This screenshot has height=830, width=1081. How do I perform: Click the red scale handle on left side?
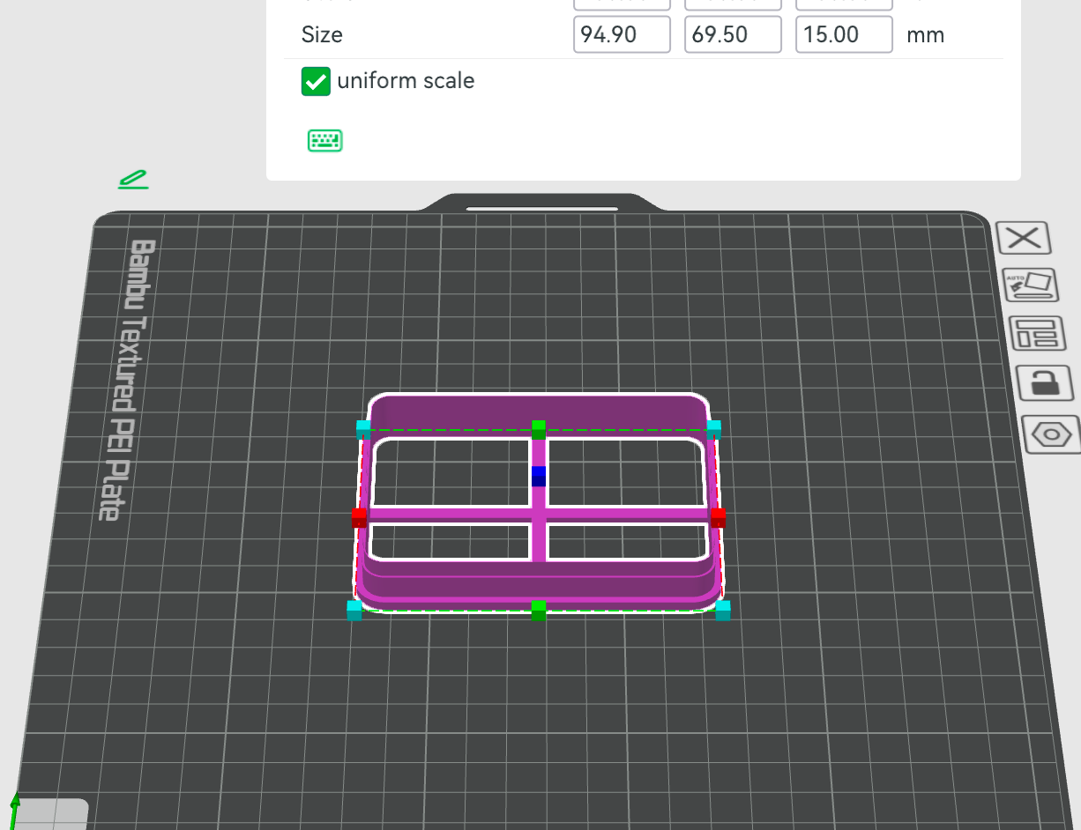(x=359, y=517)
